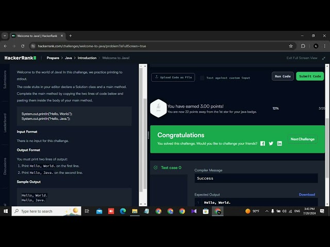Open Mail app in the taskbar
Screen dimensions: 330x247
[x=99, y=211]
